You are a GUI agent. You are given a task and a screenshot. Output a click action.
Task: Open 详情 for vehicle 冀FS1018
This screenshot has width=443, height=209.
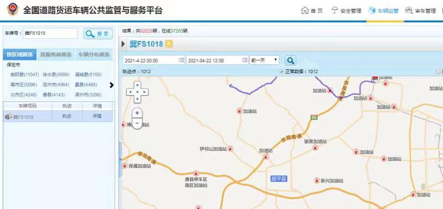pos(97,116)
